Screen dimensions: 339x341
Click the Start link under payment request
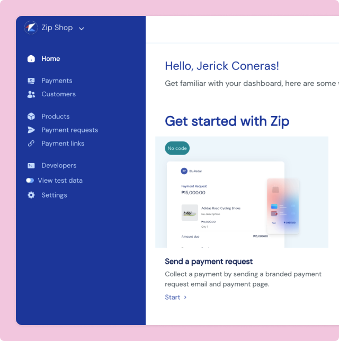173,297
